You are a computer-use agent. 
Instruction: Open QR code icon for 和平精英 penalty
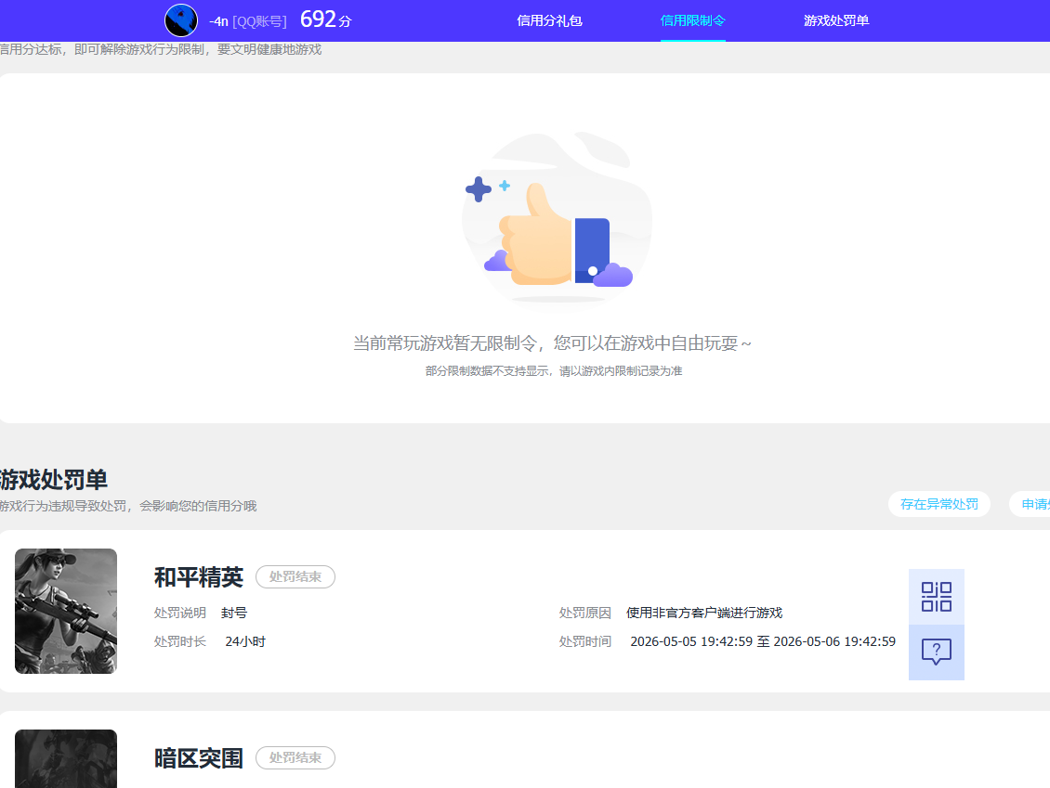(x=936, y=597)
